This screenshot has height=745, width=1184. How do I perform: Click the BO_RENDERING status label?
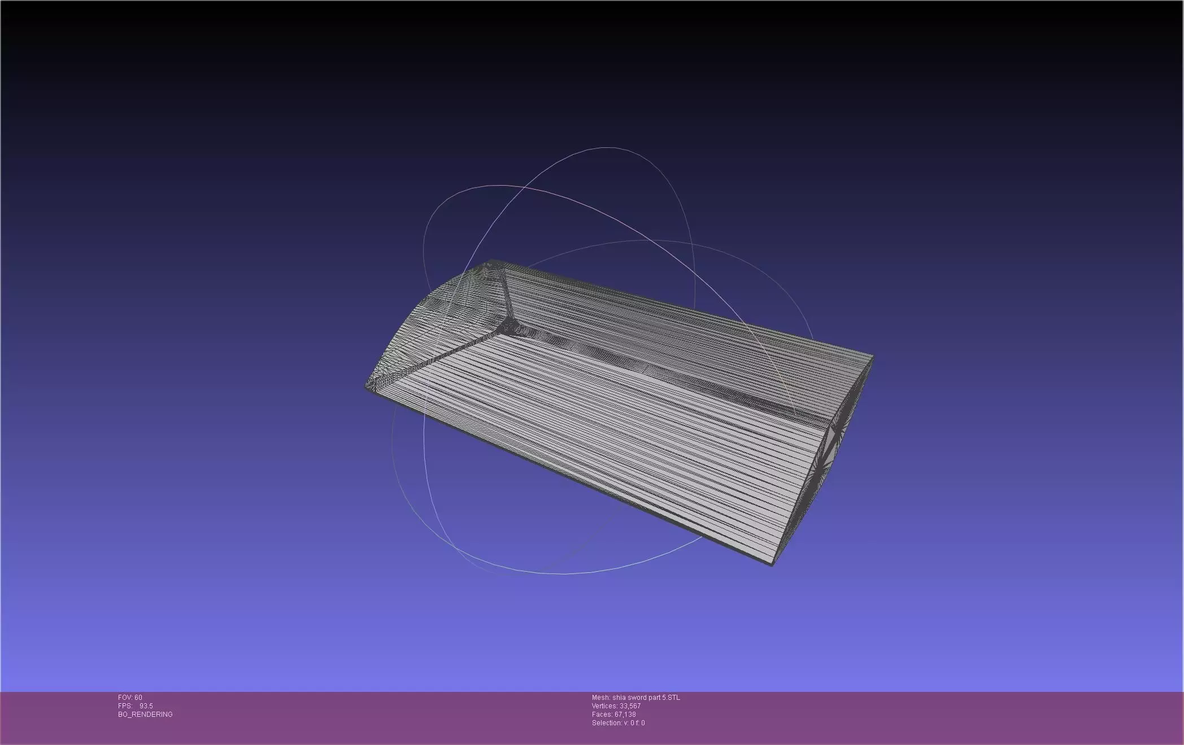click(x=145, y=715)
